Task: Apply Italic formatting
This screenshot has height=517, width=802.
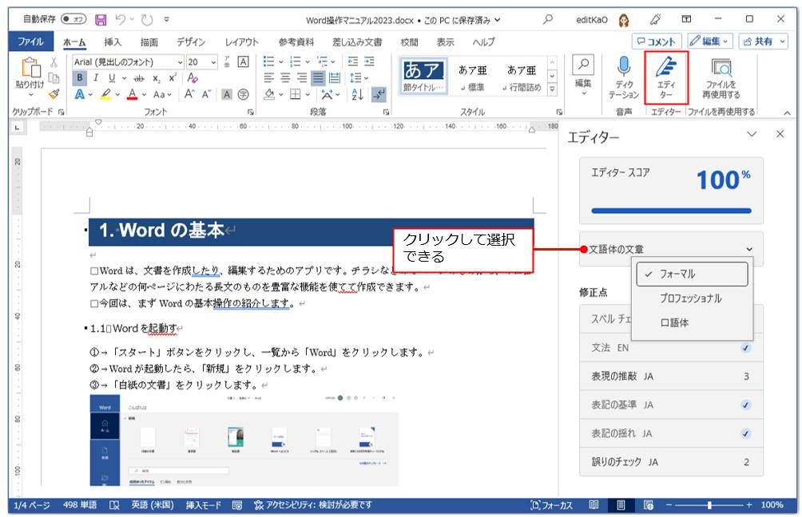Action: coord(96,78)
